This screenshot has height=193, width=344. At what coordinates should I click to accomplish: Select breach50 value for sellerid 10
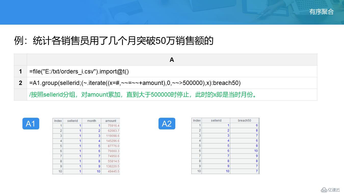244,171
